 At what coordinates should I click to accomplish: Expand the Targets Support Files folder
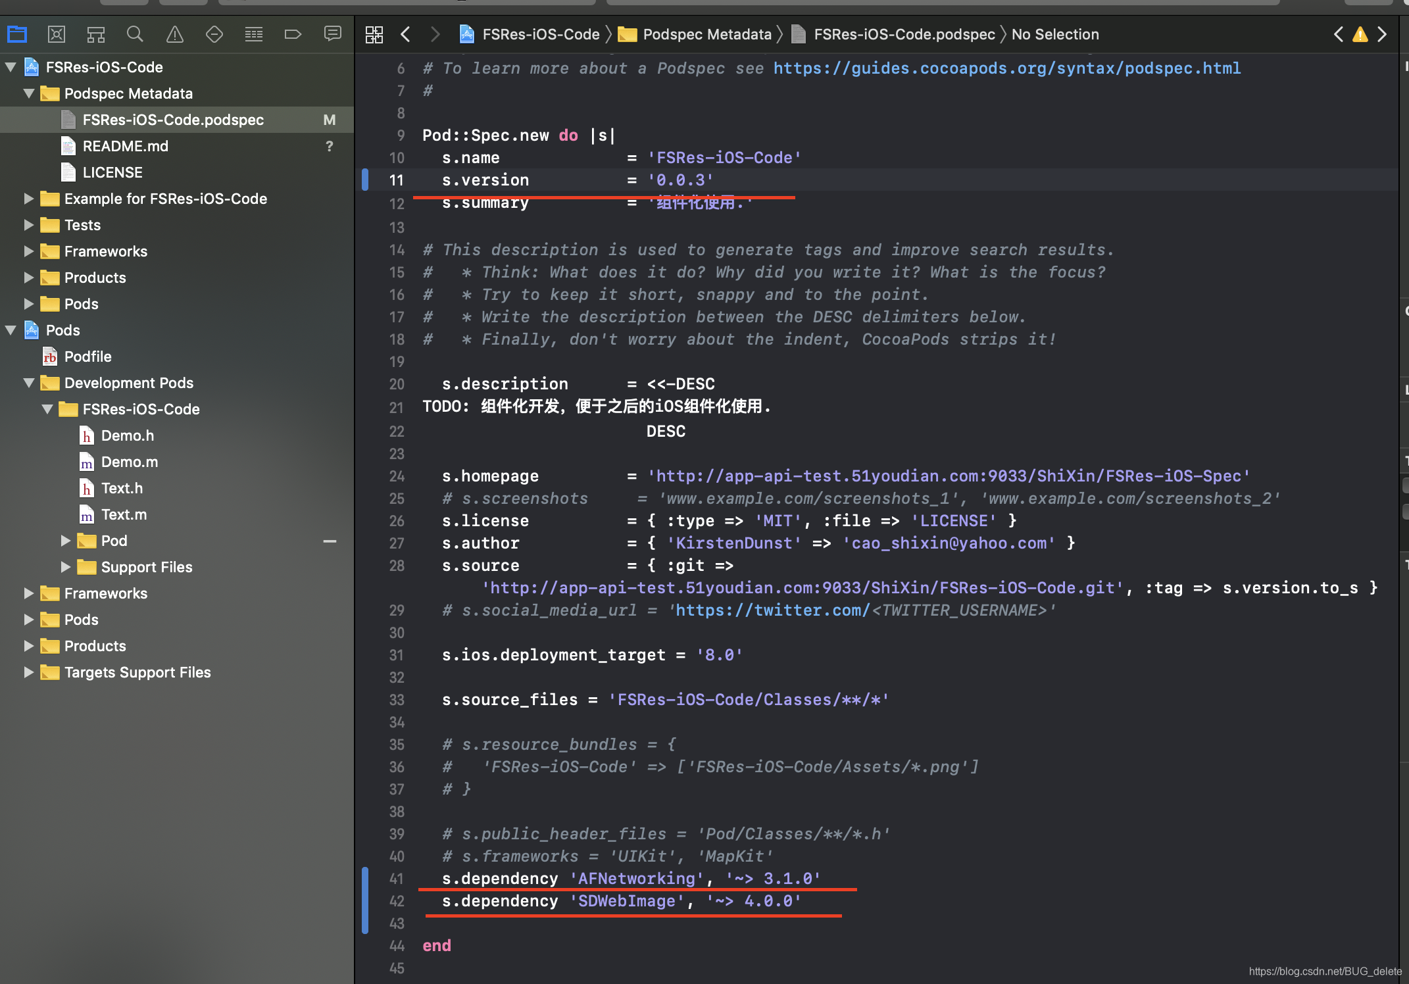pos(29,672)
